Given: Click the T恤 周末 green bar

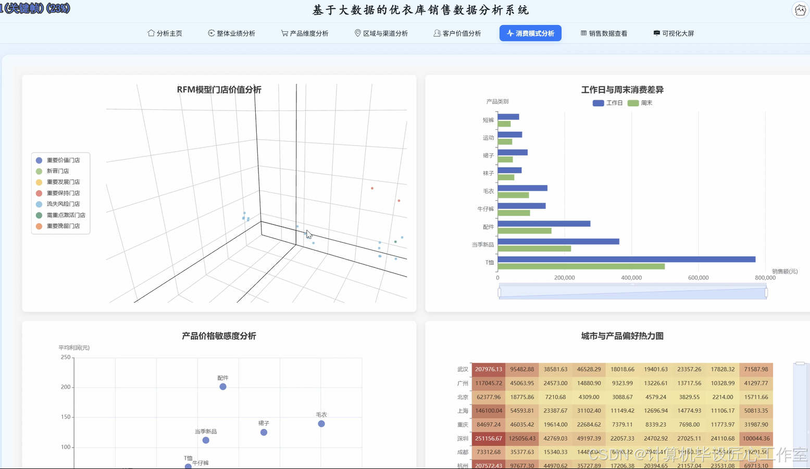Looking at the screenshot, I should (581, 266).
